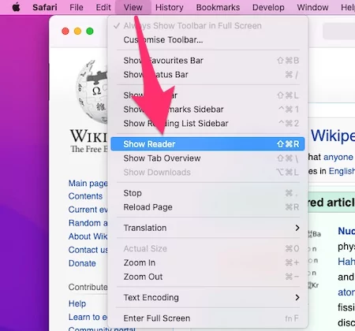The height and width of the screenshot is (331, 355).
Task: Open the Bookmarks menu
Action: click(218, 7)
